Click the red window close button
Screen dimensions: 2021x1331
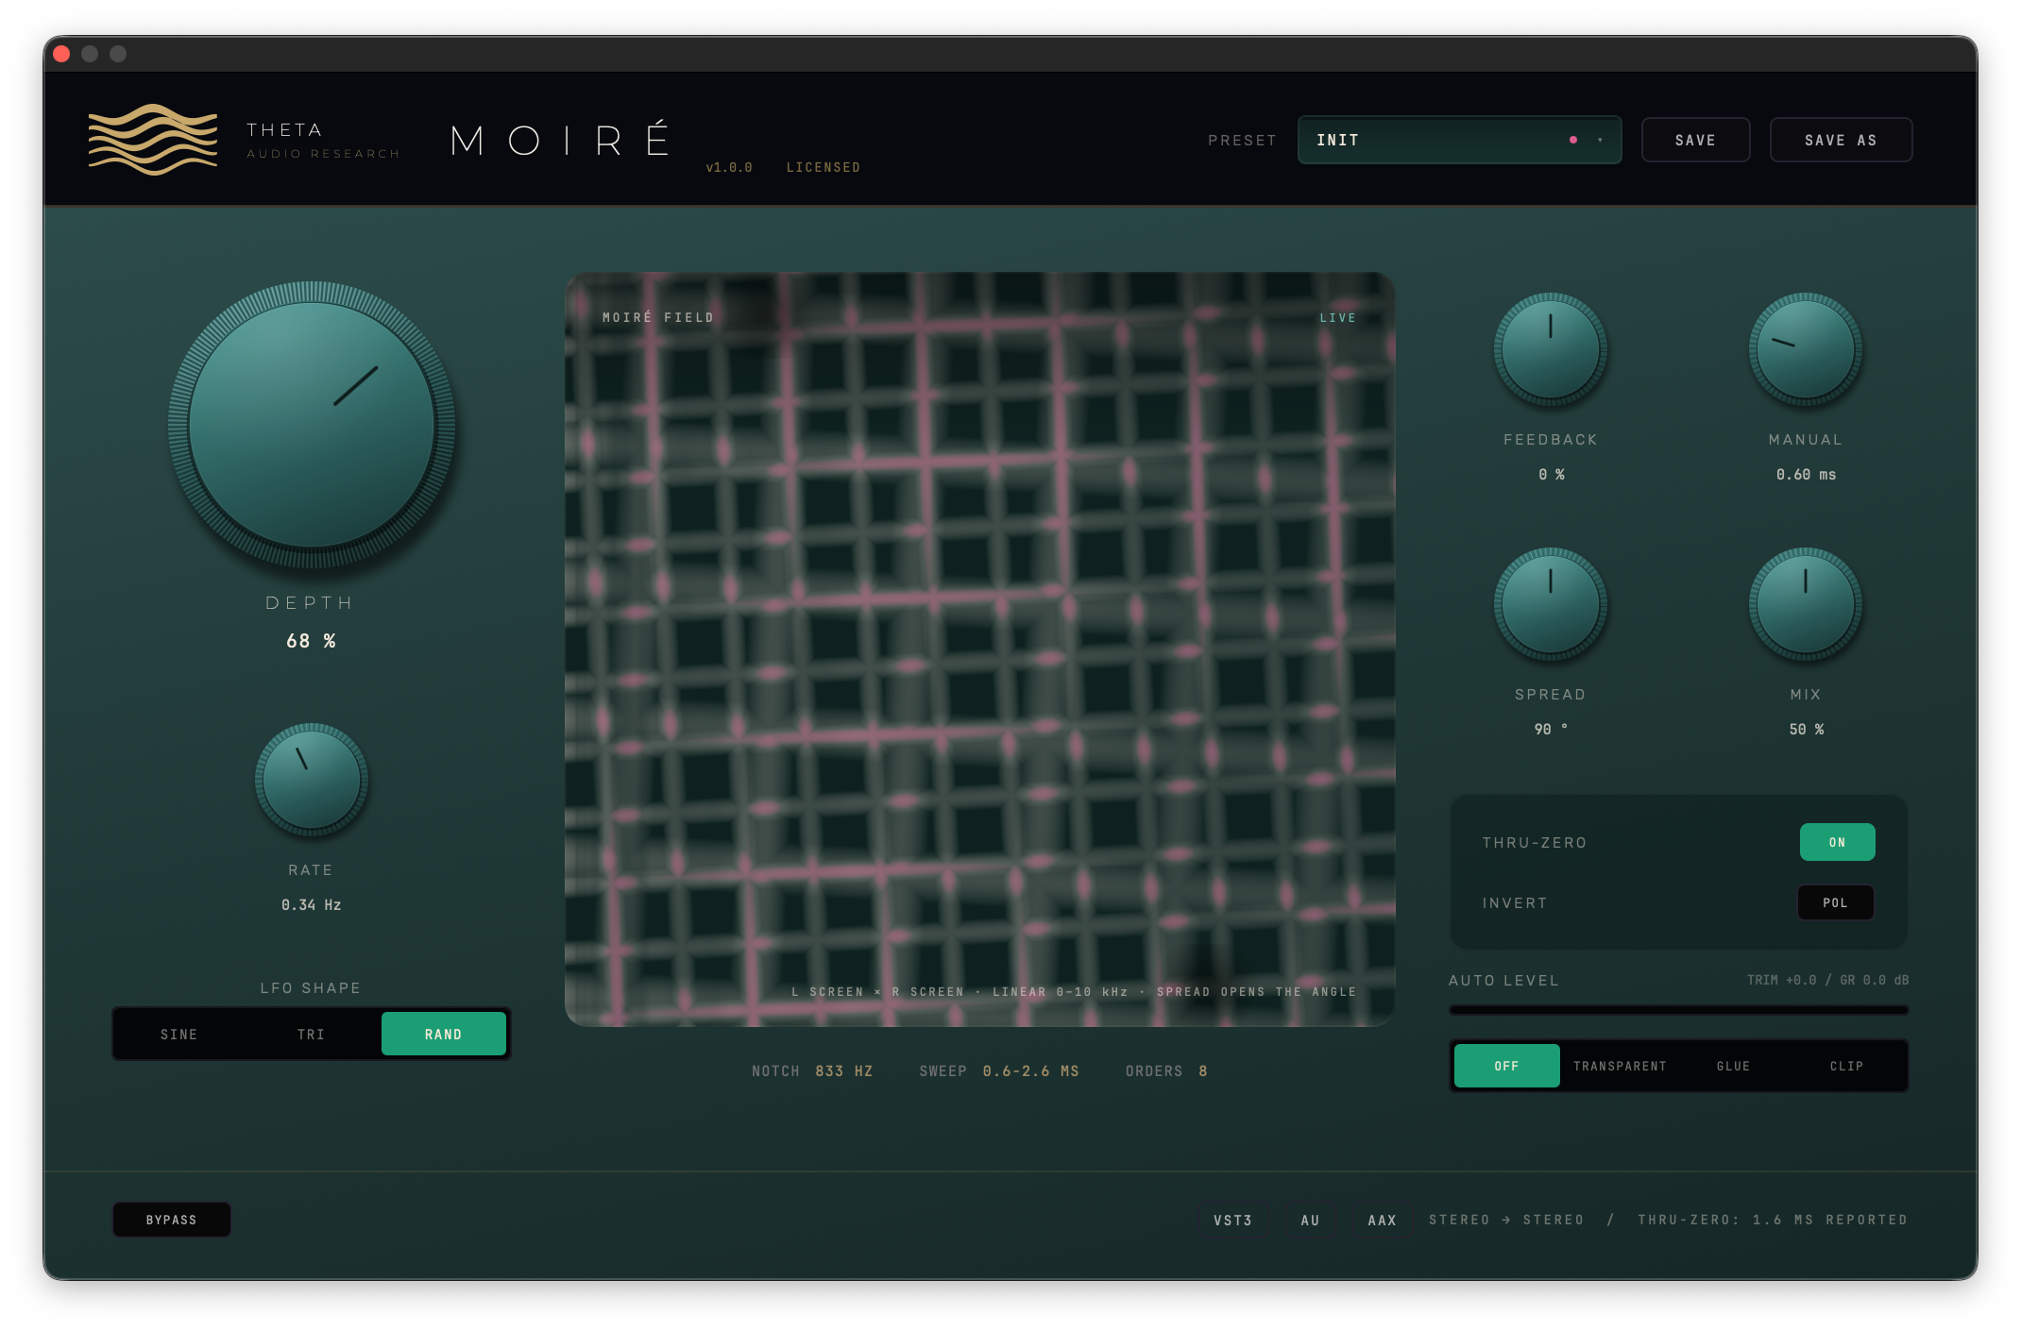tap(61, 54)
